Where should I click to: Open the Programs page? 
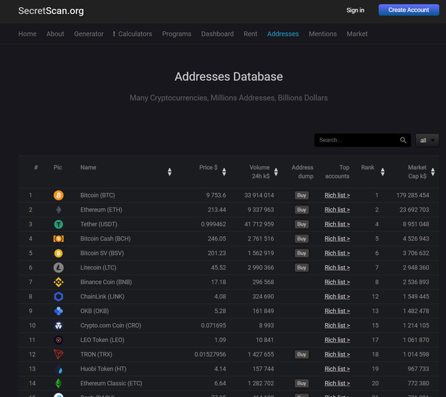176,34
